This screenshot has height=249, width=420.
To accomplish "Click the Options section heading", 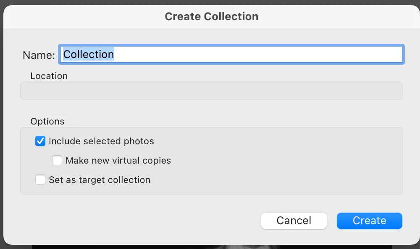I will [47, 122].
